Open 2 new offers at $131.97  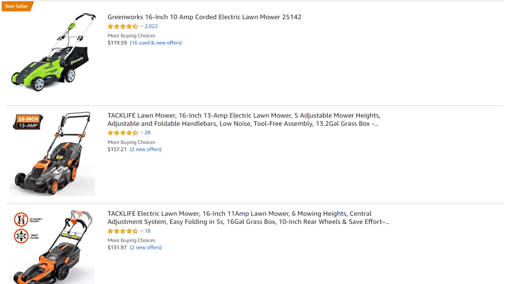point(146,248)
